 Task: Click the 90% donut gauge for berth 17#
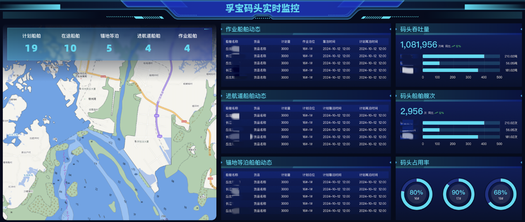[x=458, y=194]
